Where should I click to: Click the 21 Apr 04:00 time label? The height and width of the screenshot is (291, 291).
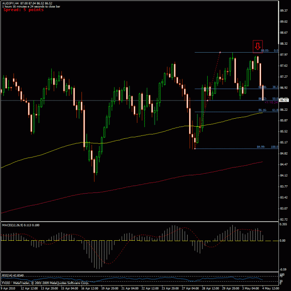coord(130,288)
